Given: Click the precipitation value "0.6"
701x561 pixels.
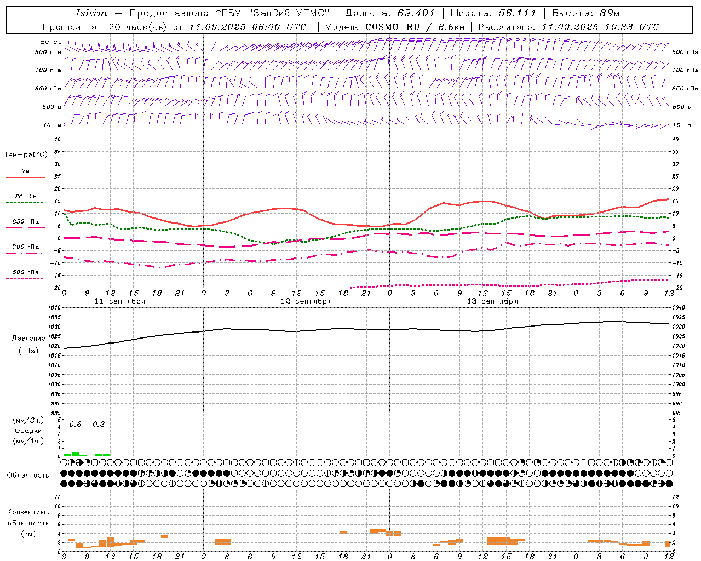Looking at the screenshot, I should (x=76, y=425).
